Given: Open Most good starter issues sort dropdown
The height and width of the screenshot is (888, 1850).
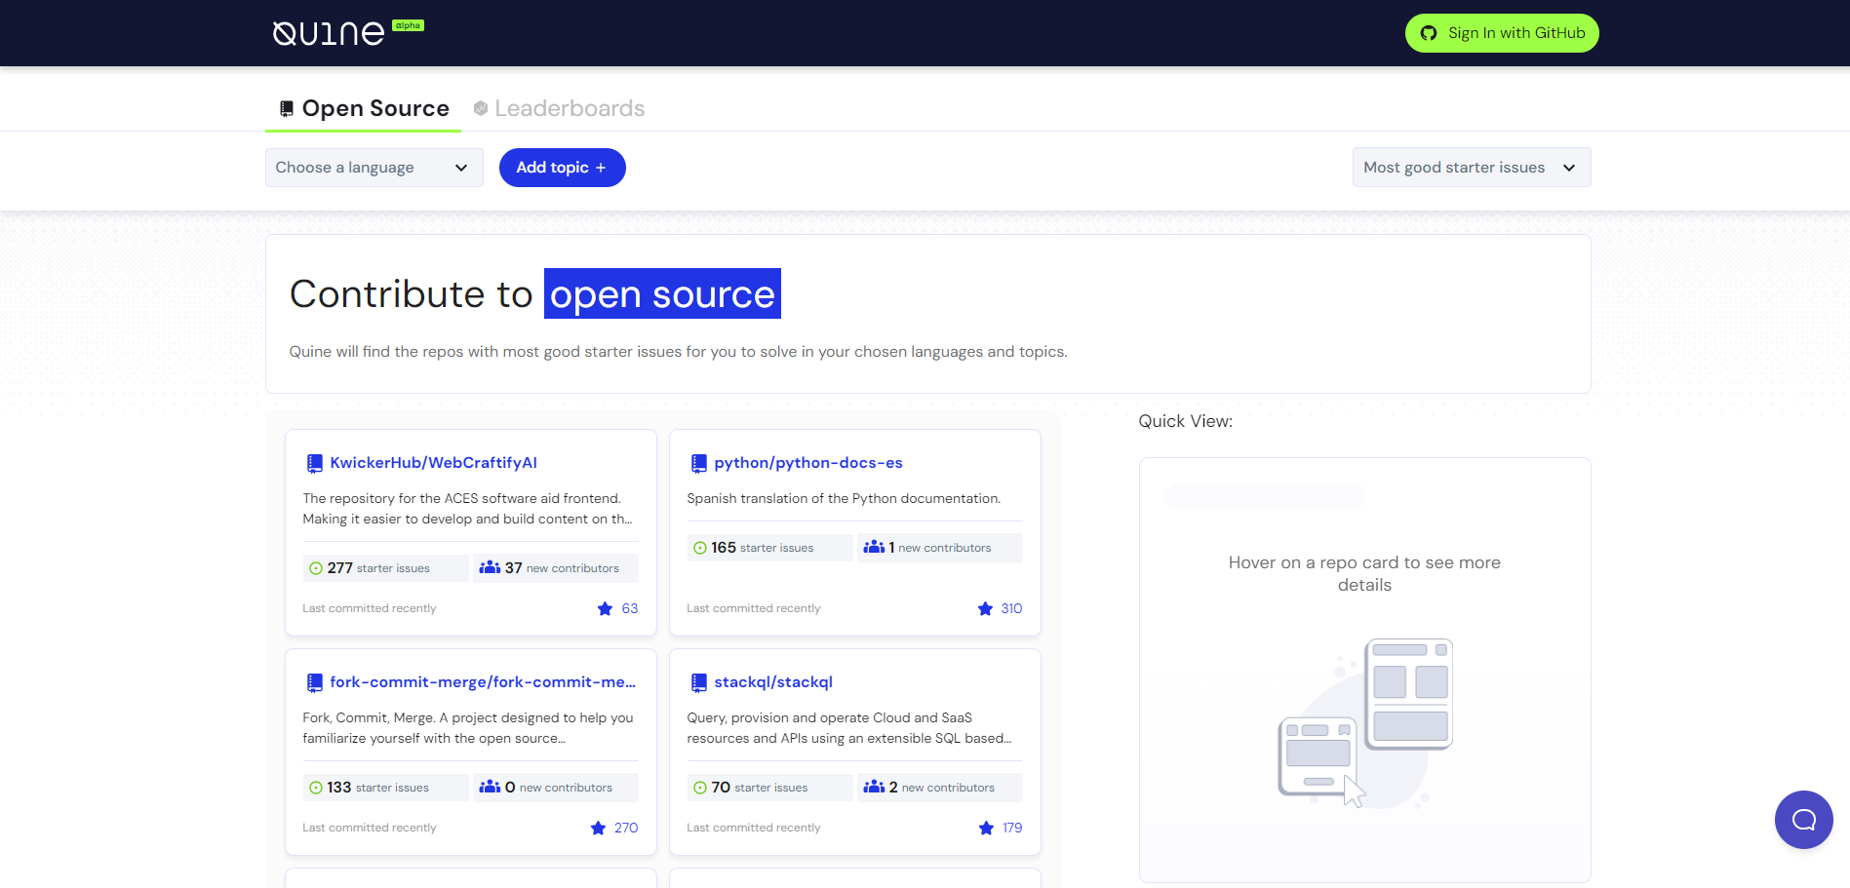Looking at the screenshot, I should coord(1472,168).
